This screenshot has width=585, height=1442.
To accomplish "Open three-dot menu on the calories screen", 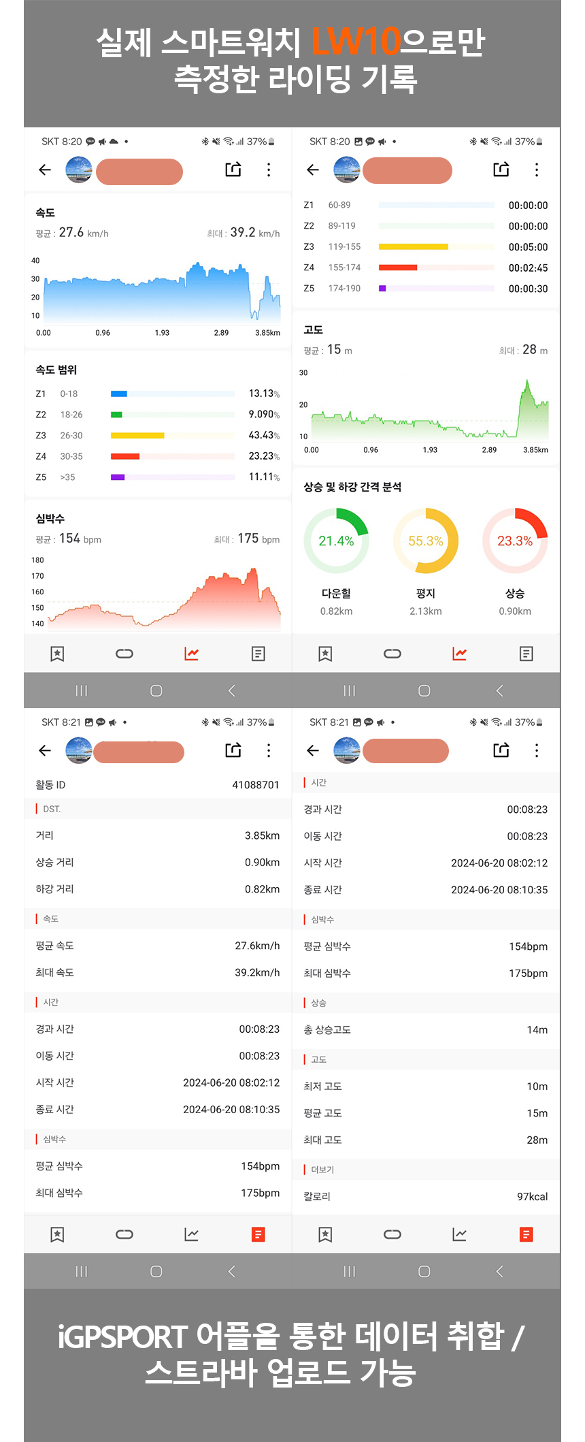I will pyautogui.click(x=537, y=750).
